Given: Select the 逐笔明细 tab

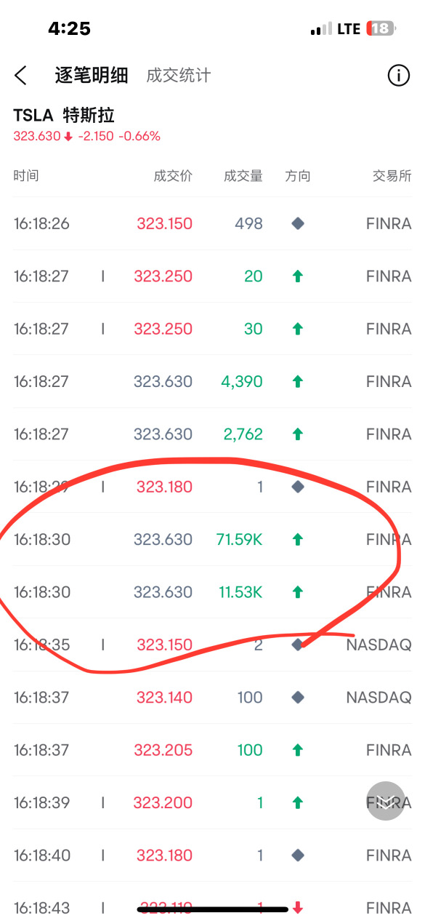Looking at the screenshot, I should (90, 75).
